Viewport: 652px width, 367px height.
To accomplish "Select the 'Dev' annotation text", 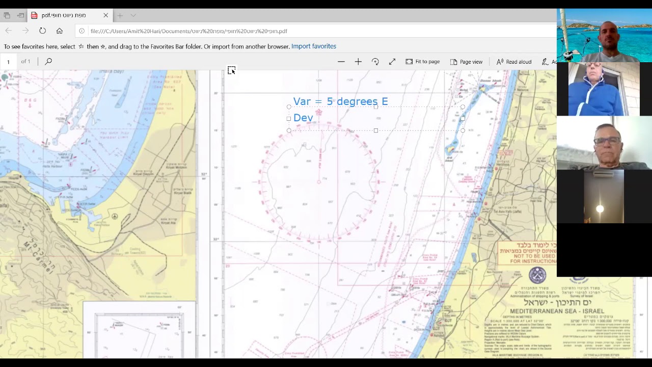I will click(x=303, y=118).
